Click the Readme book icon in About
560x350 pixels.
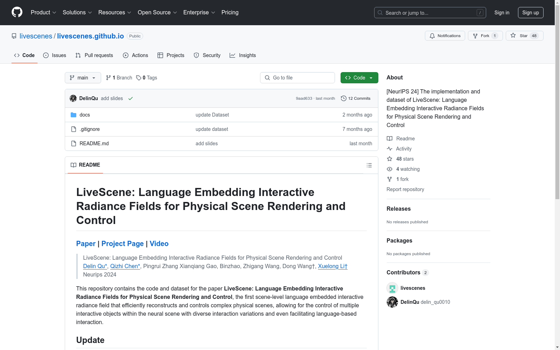tap(390, 139)
